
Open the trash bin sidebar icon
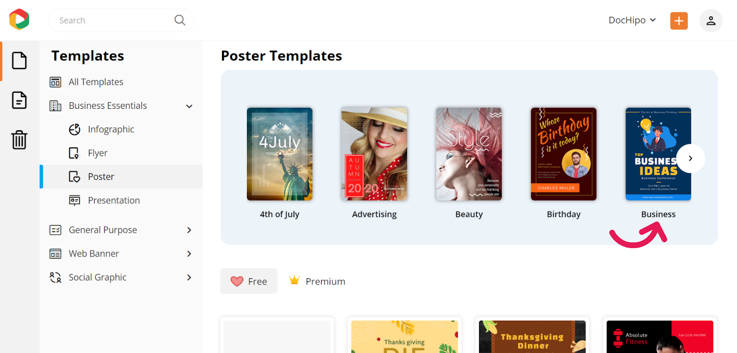tap(19, 140)
